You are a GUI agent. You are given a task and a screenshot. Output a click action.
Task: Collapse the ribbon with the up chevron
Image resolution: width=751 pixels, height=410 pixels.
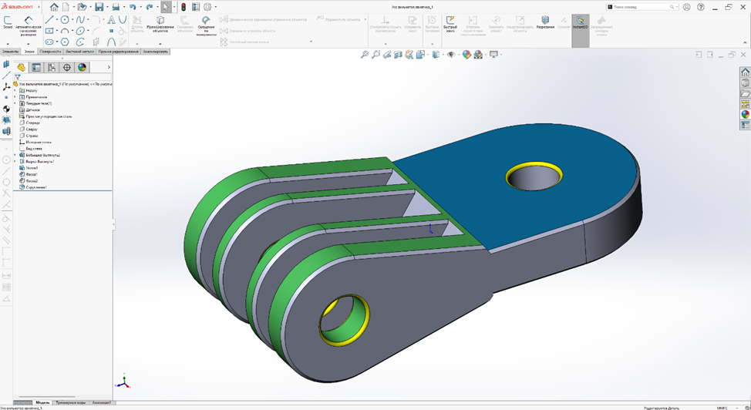point(745,42)
